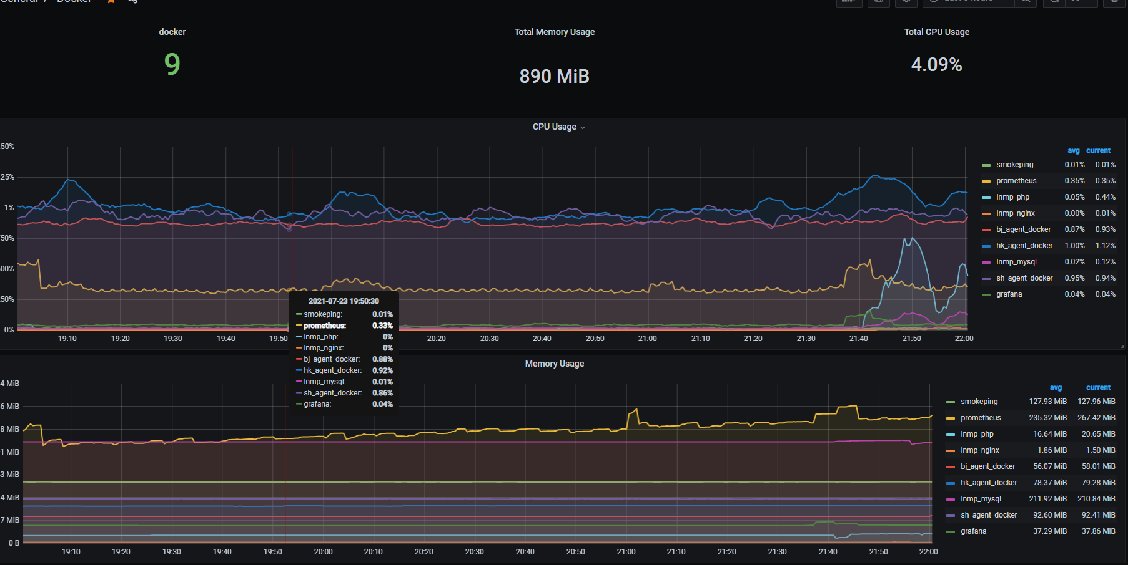Toggle sh_agent_docker series in Memory Usage legend
Image resolution: width=1128 pixels, height=565 pixels.
coord(989,515)
